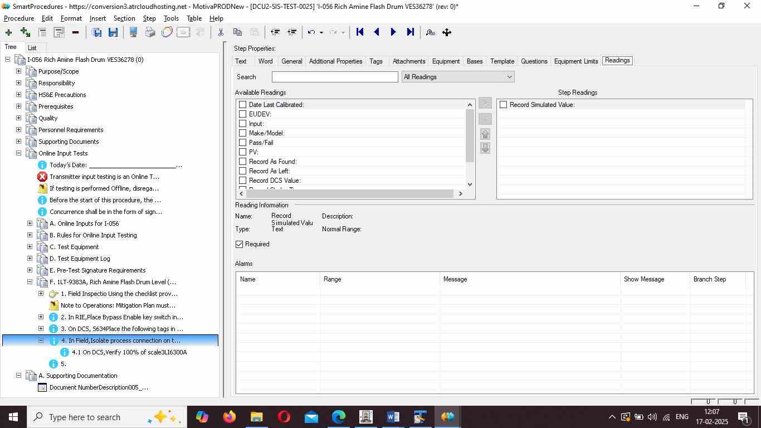The width and height of the screenshot is (761, 428).
Task: Click the readings Search input field
Action: click(x=335, y=77)
